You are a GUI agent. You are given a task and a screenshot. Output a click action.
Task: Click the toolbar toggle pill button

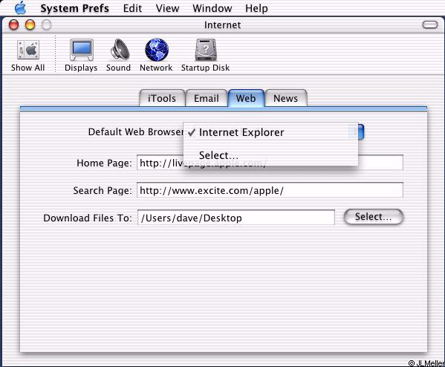click(430, 25)
